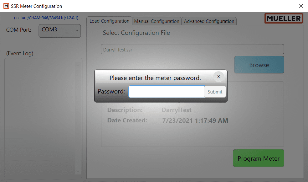This screenshot has width=308, height=182.
Task: Click the Browse button
Action: (259, 65)
